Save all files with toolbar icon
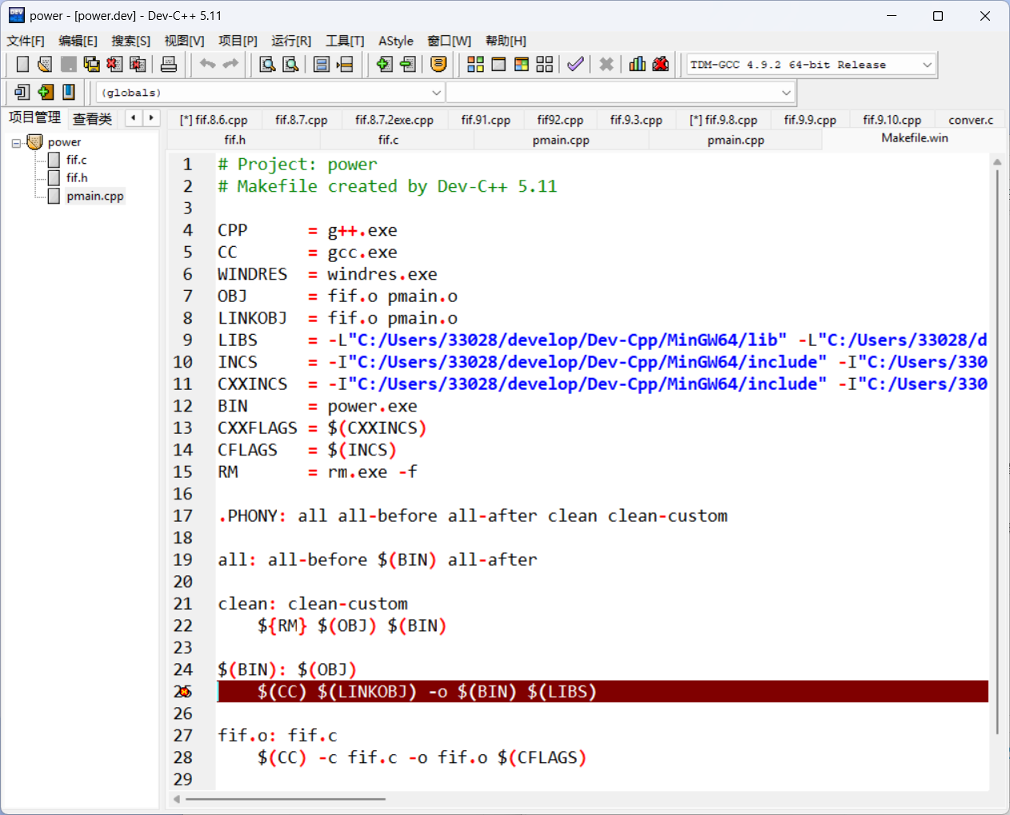The image size is (1010, 815). pyautogui.click(x=92, y=64)
